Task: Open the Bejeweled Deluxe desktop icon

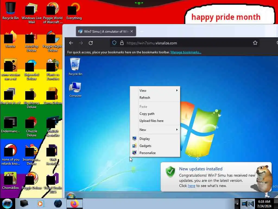Action: coord(31,69)
